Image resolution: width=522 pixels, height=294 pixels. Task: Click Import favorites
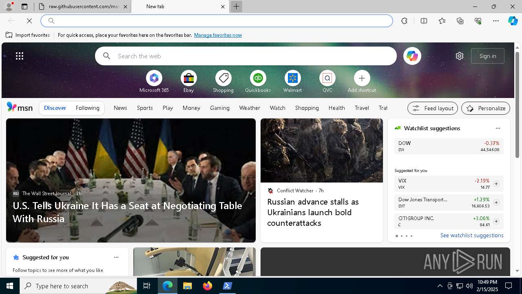click(28, 35)
